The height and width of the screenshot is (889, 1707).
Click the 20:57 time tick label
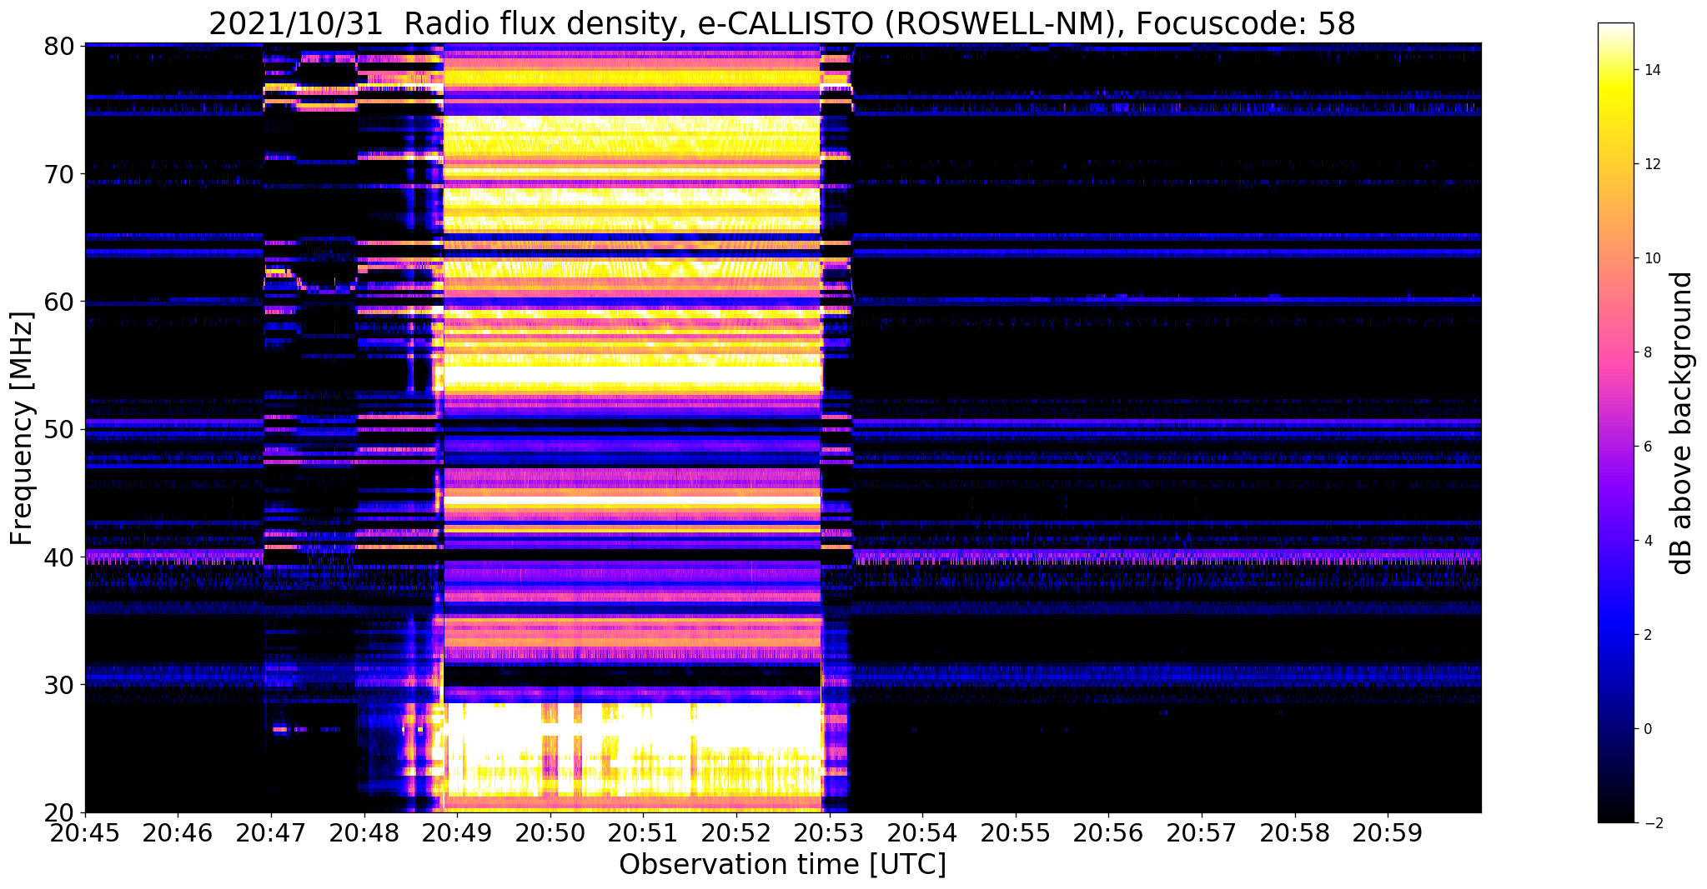point(1202,832)
